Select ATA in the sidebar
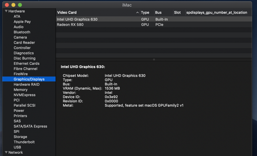Viewport: 257px width, 156px height. pyautogui.click(x=17, y=16)
